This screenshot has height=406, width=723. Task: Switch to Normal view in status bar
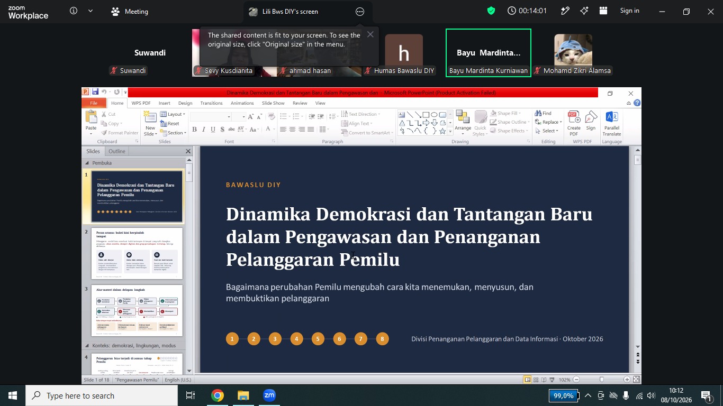528,380
